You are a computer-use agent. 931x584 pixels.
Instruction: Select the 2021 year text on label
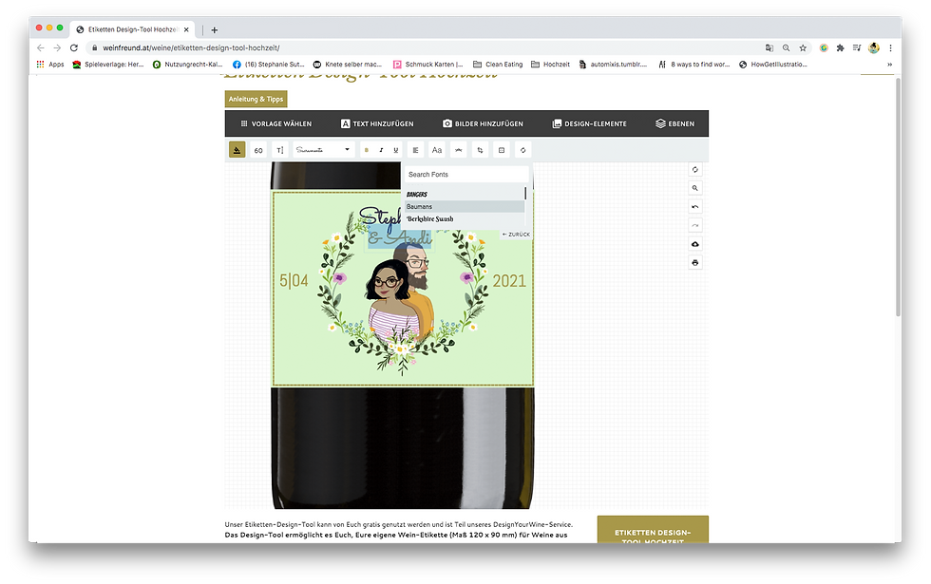[509, 281]
